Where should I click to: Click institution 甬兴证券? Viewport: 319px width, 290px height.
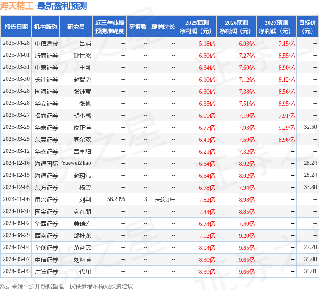tap(46, 200)
